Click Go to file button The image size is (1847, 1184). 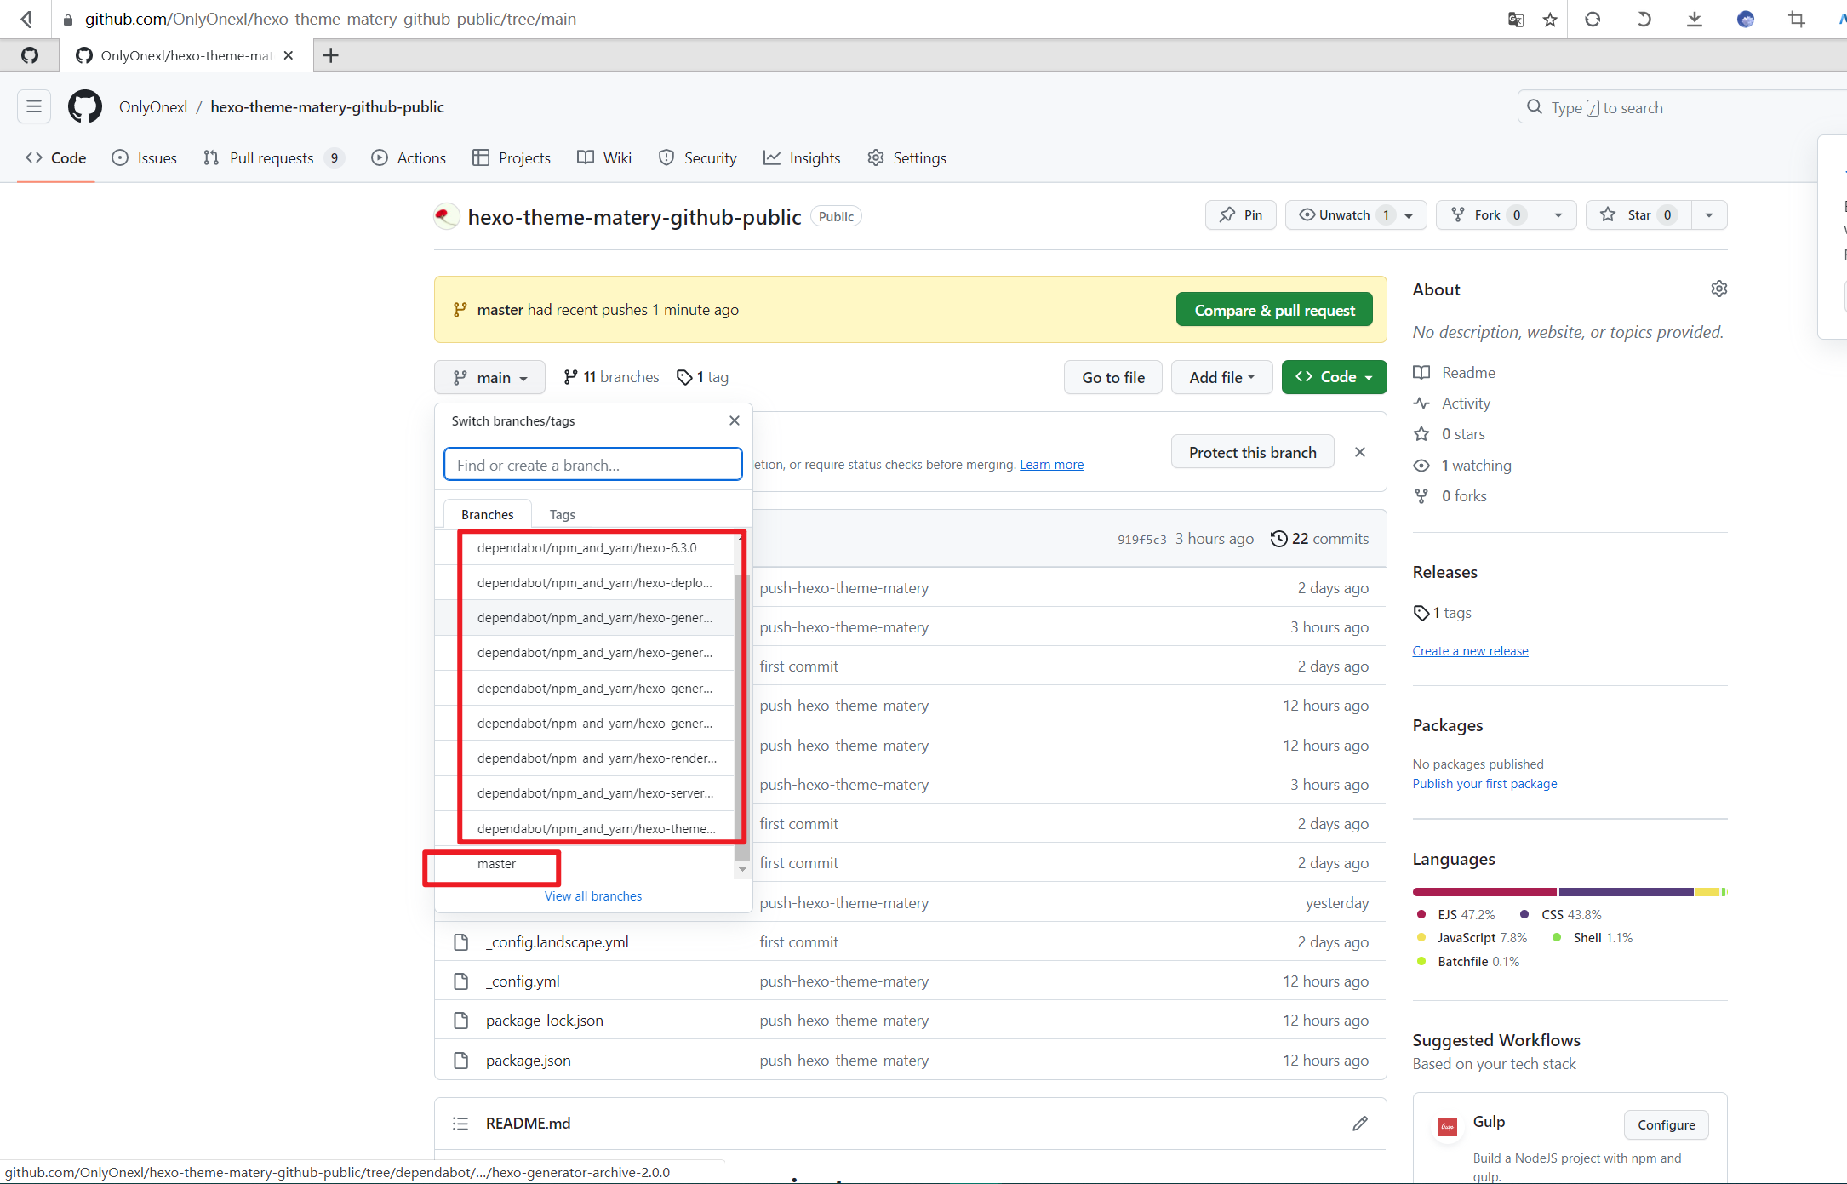(x=1113, y=377)
